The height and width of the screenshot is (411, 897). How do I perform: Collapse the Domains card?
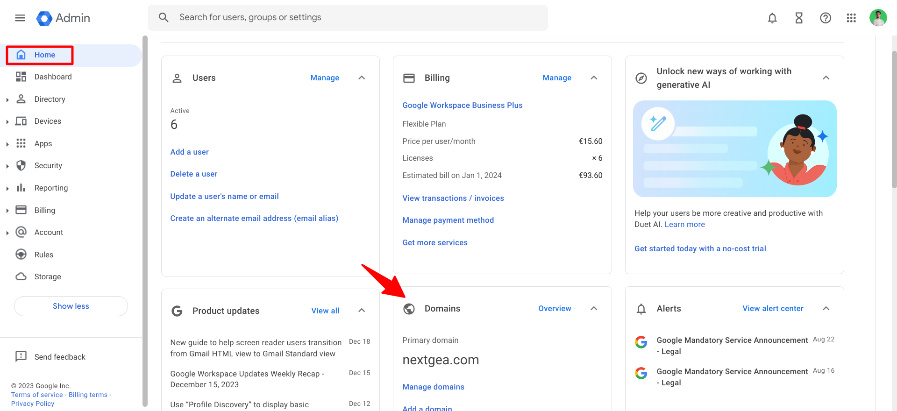point(594,308)
